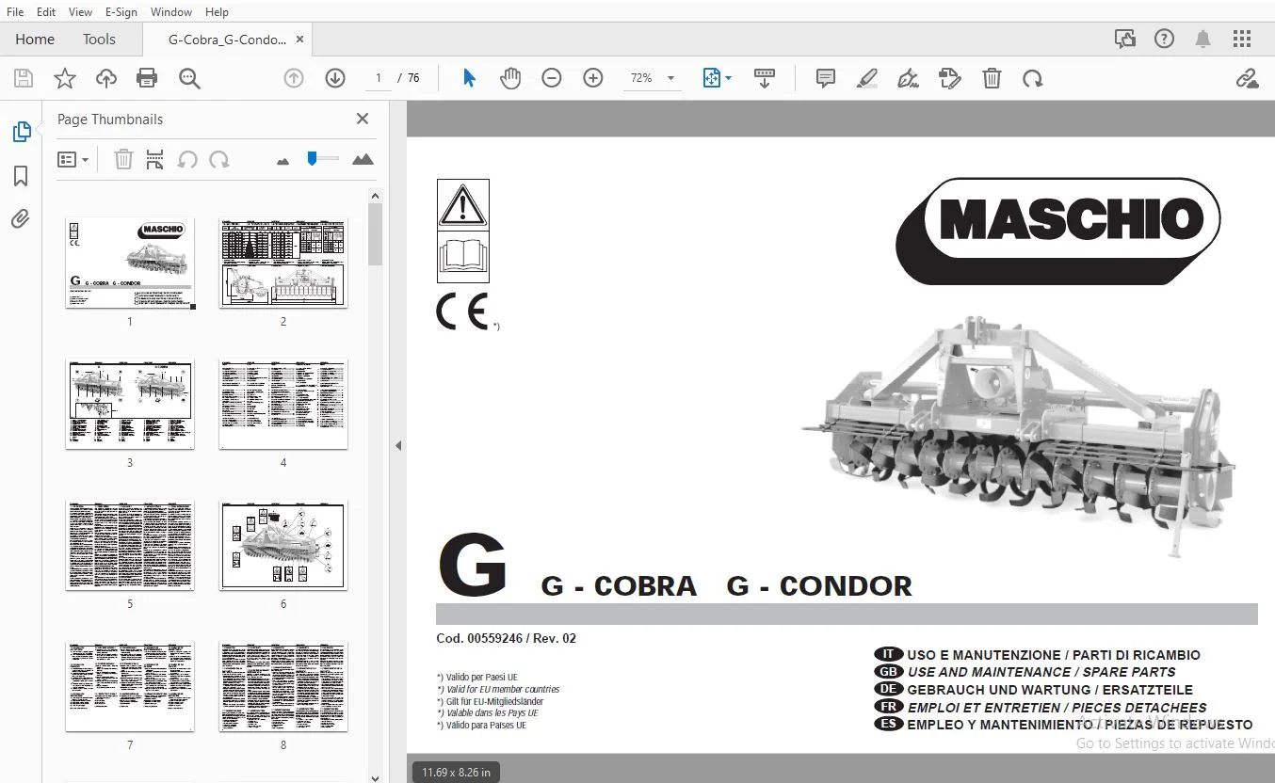Click the current page number field
The image size is (1275, 783).
click(x=379, y=78)
